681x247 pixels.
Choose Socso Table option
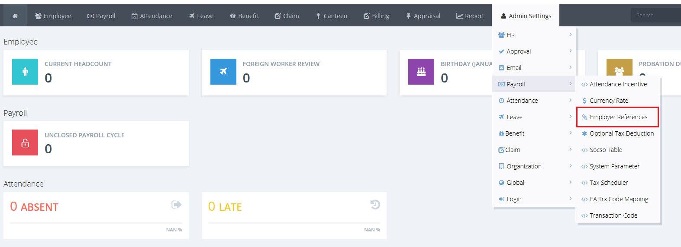[x=606, y=150]
